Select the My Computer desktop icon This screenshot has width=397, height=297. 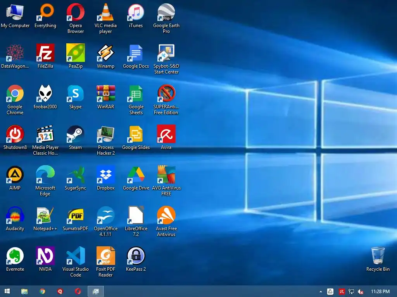tap(15, 15)
